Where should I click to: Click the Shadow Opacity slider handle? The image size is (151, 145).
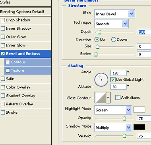(124, 136)
